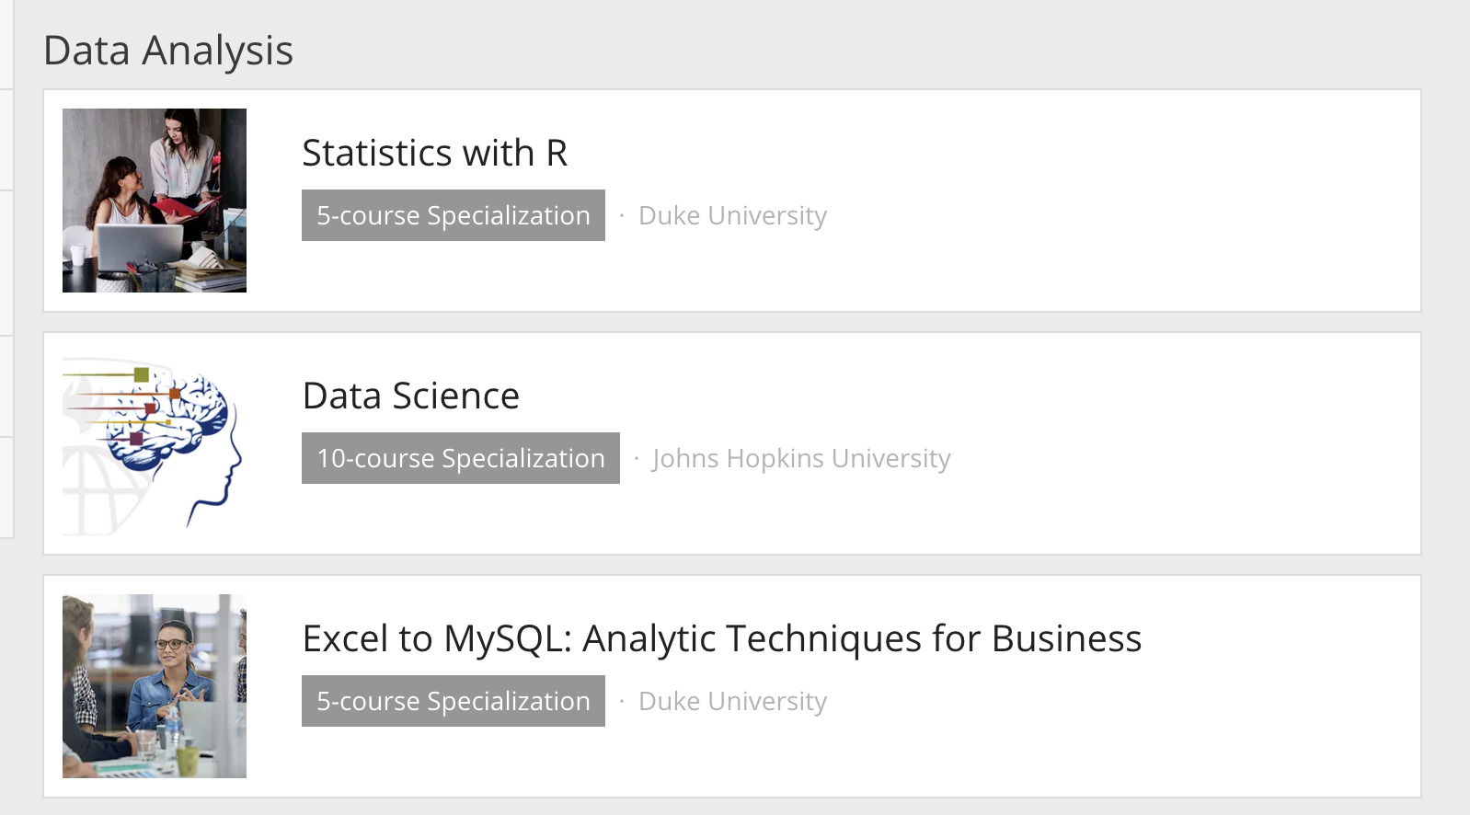Viewport: 1470px width, 815px height.
Task: Open the Statistics with R course thumbnail
Action: [155, 201]
